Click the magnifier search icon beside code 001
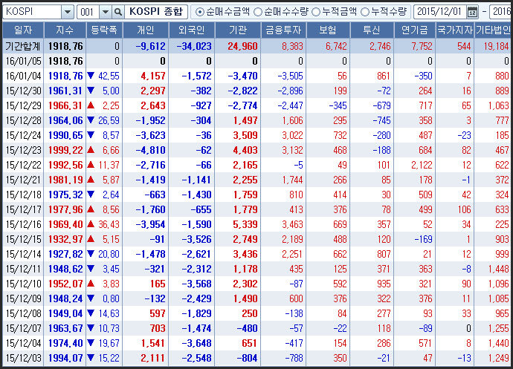This screenshot has width=513, height=369. (117, 12)
